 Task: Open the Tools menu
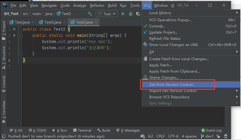135,5
